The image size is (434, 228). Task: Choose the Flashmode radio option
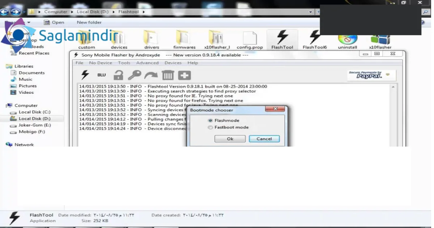tap(224, 121)
